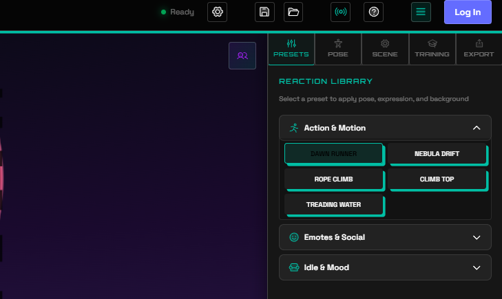The width and height of the screenshot is (502, 299).
Task: Click the broadcast signal icon
Action: 340,12
